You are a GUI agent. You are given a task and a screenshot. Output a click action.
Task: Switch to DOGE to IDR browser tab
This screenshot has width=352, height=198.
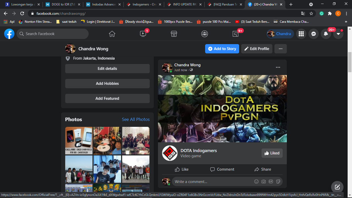(x=63, y=4)
